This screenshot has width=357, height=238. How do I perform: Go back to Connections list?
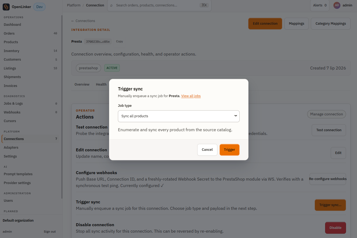coord(83,21)
